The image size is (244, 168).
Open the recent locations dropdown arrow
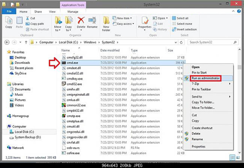coord(20,42)
